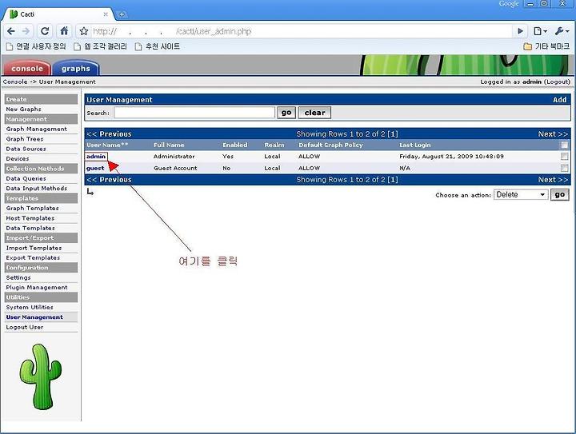Click the Cacti cactus logo image
576x434 pixels.
(x=41, y=376)
